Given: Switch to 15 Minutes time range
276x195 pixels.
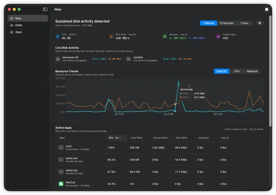Looking at the screenshot, I should tap(226, 23).
